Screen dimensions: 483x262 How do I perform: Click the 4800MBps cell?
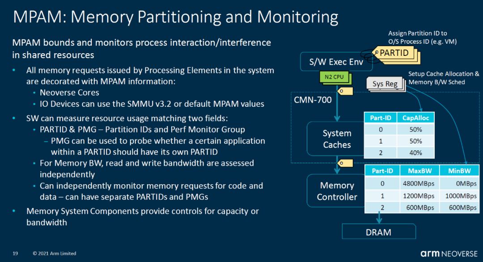(x=419, y=183)
